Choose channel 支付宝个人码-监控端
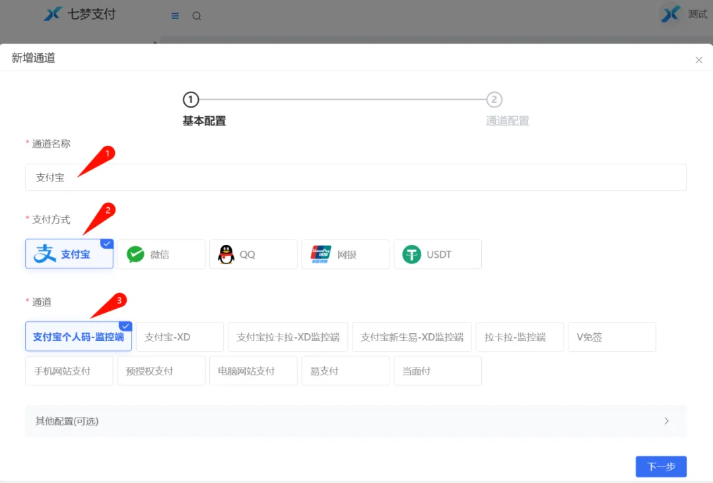This screenshot has height=483, width=713. point(79,337)
